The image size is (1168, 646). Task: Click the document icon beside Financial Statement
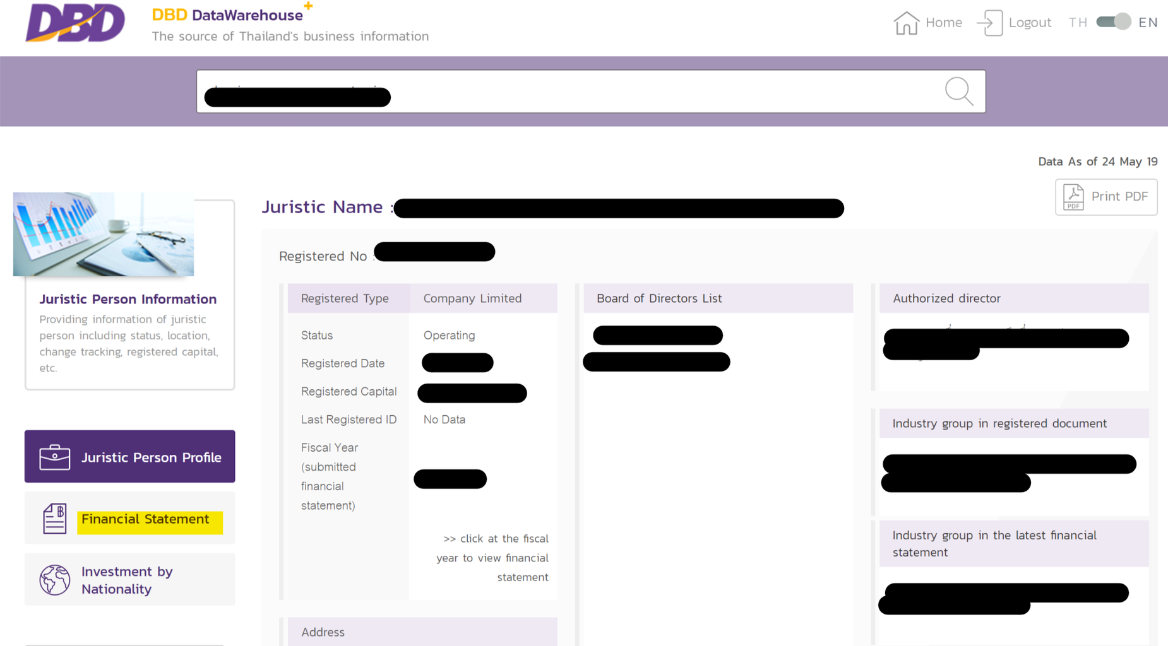54,518
